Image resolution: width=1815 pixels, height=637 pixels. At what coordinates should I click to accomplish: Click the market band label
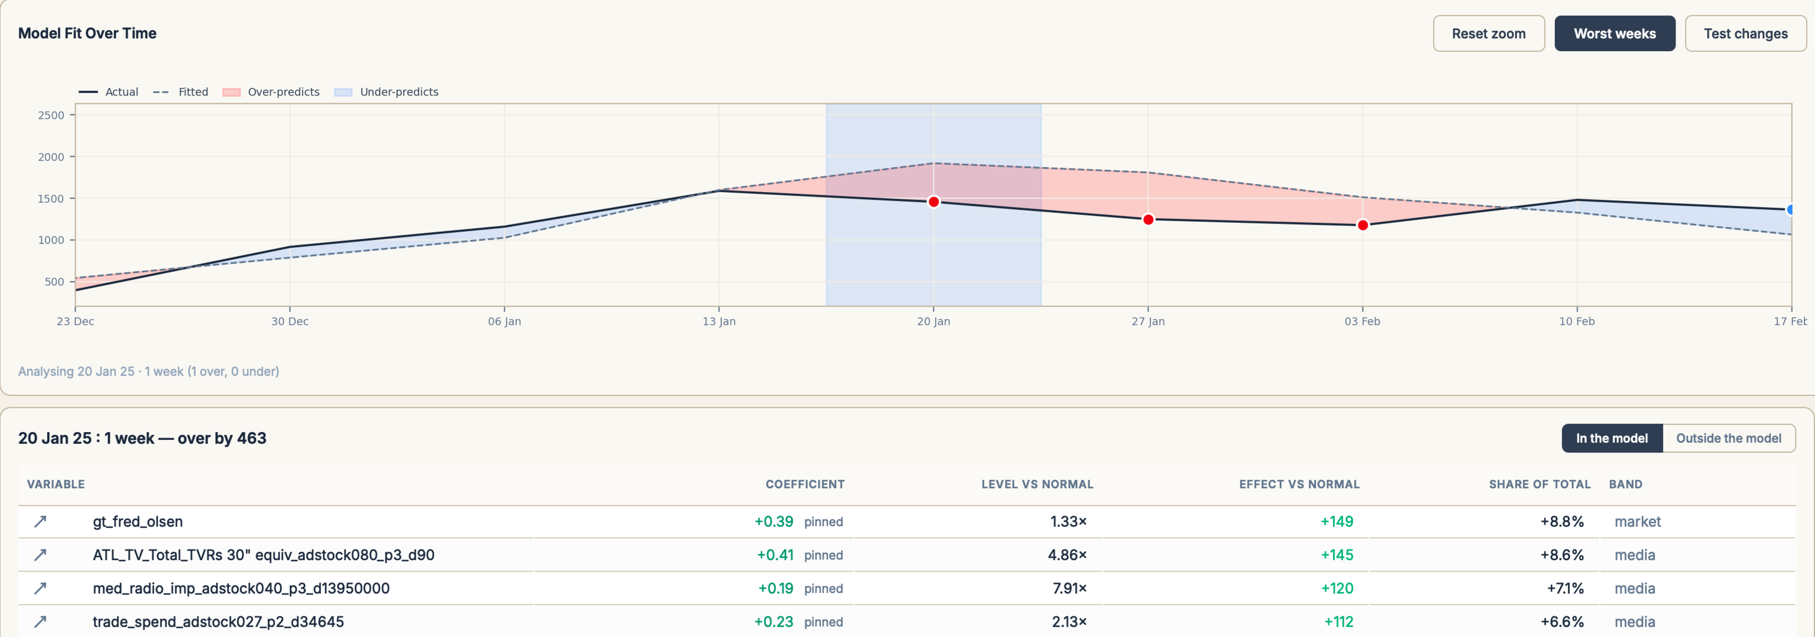(1638, 522)
